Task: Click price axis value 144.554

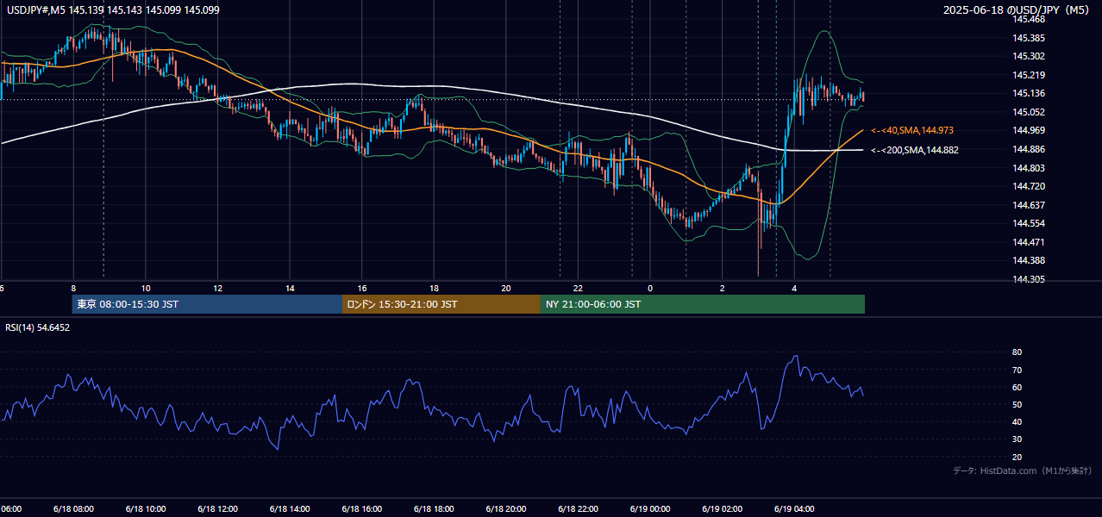Action: pos(1028,223)
